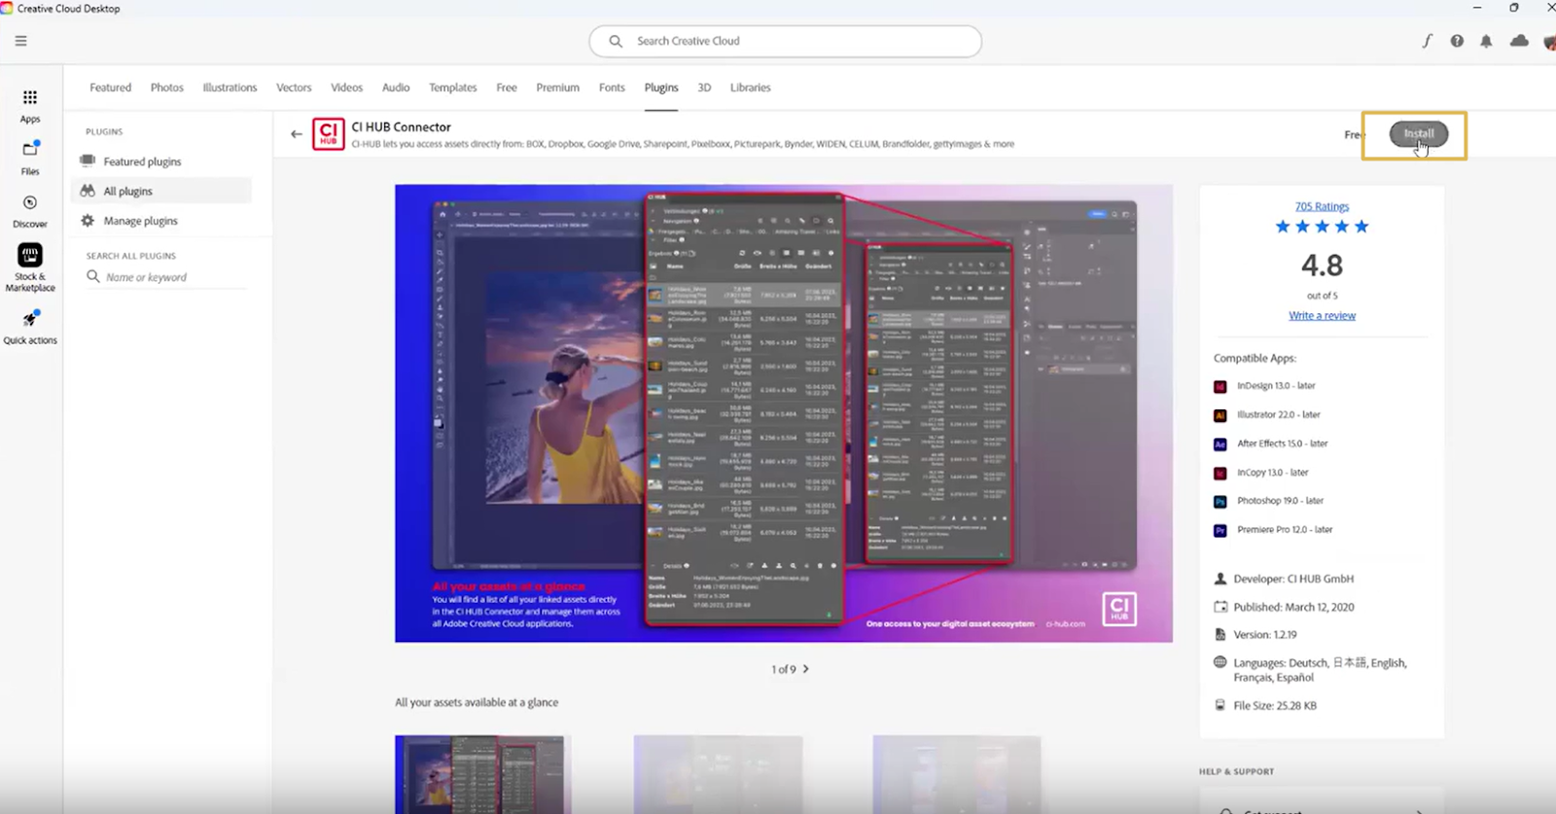Image resolution: width=1556 pixels, height=814 pixels.
Task: Switch to the 3D tab
Action: (704, 88)
